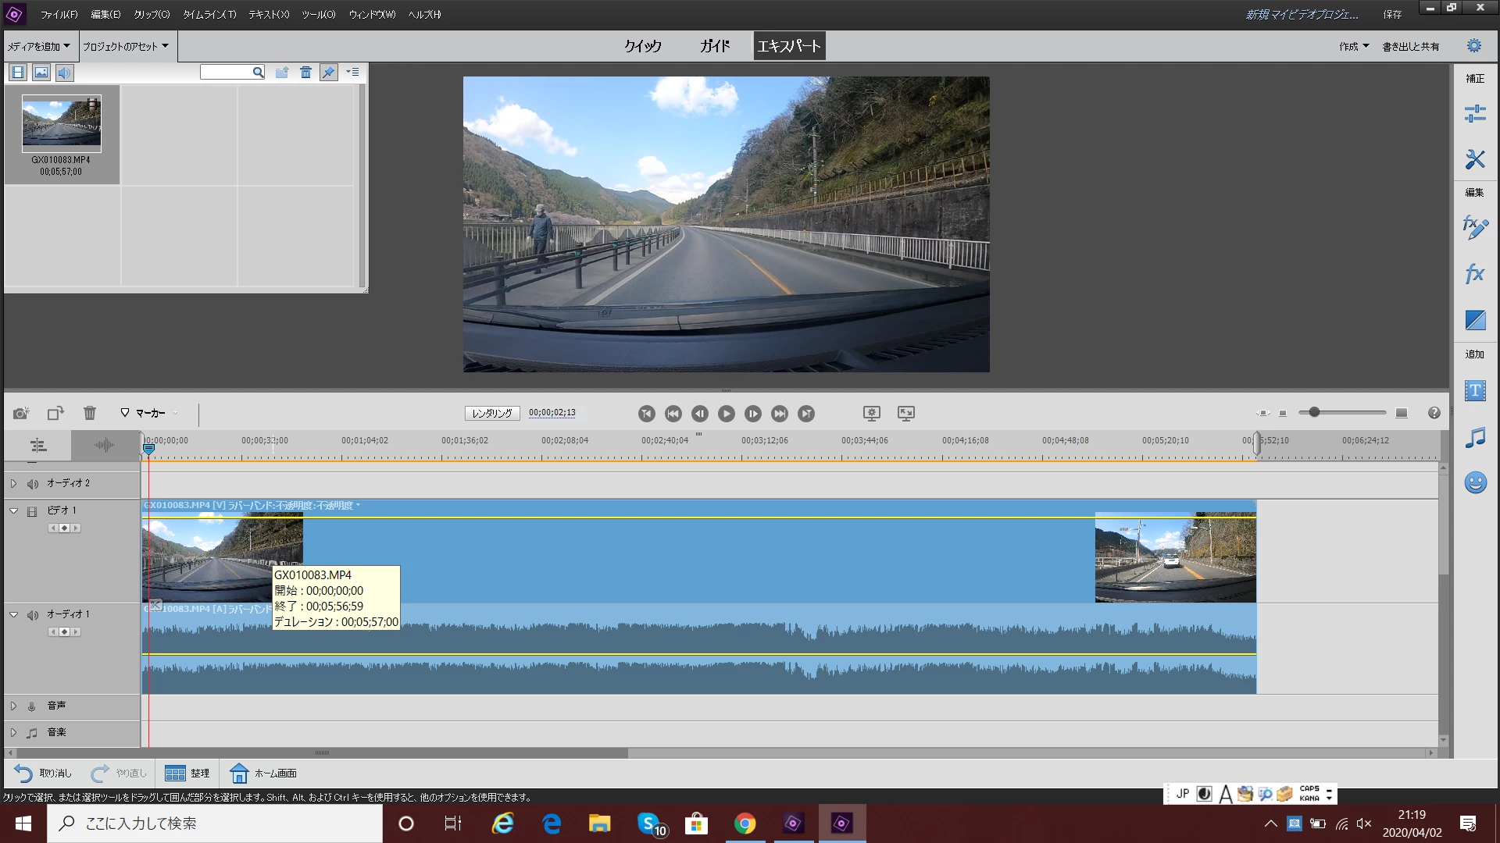Click the freeze frame camera icon

[21, 414]
